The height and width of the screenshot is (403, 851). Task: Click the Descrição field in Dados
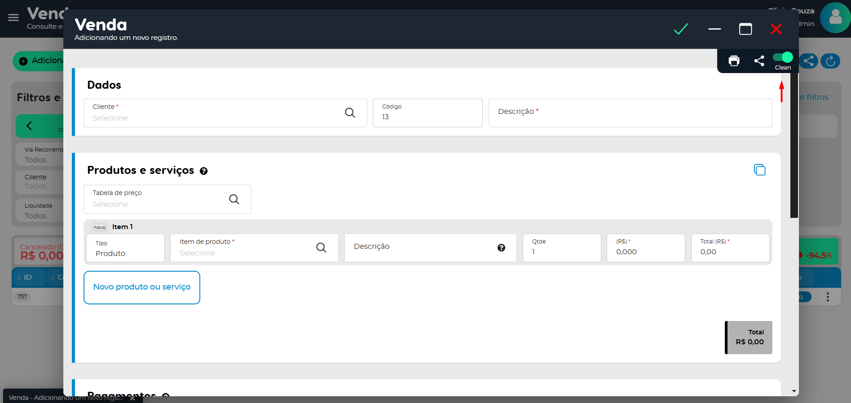pyautogui.click(x=630, y=113)
